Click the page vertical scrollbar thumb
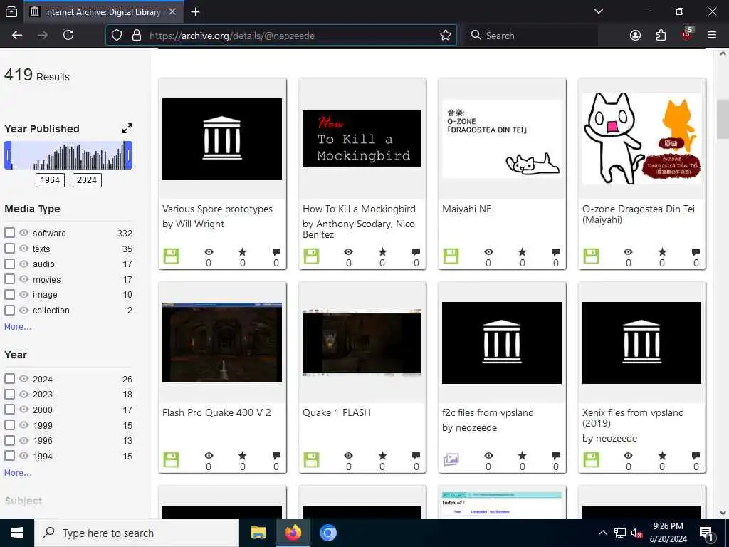 point(723,119)
